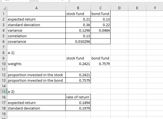Viewport: 163px width, 119px height.
Task: Select row 1 header
Action: 3,14
